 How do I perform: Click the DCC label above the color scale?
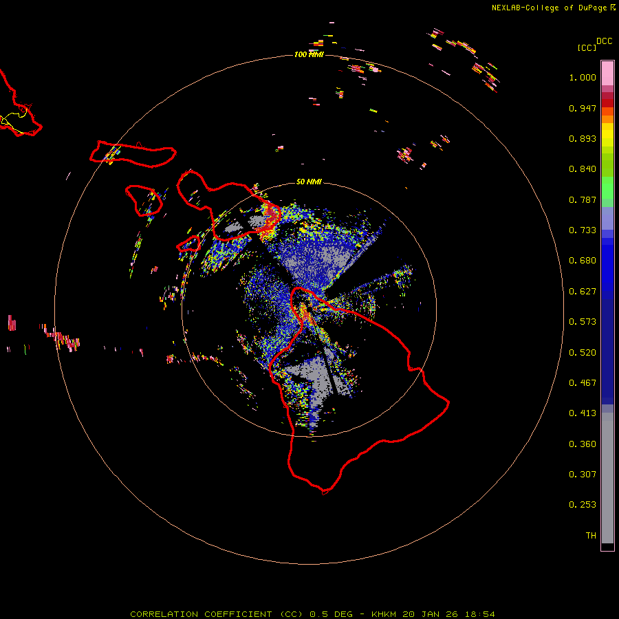(605, 41)
